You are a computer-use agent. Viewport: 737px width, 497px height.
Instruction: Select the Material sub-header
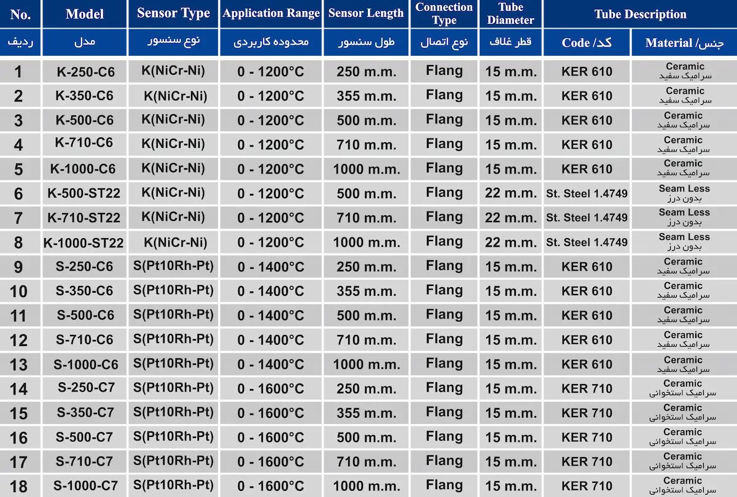point(684,43)
